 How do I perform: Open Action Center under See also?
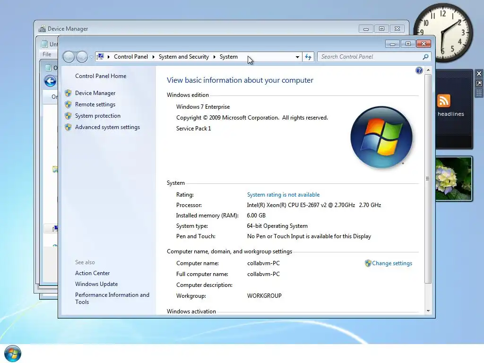92,273
